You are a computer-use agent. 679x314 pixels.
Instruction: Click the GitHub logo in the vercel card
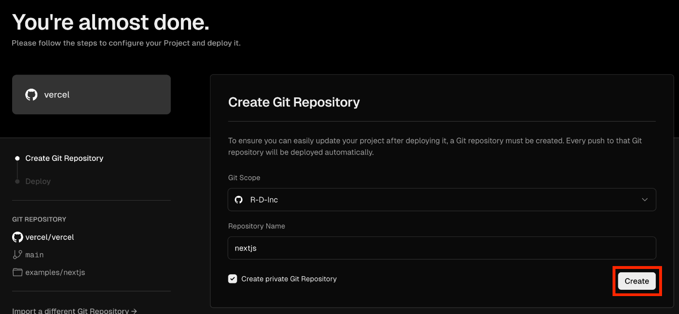(x=32, y=94)
